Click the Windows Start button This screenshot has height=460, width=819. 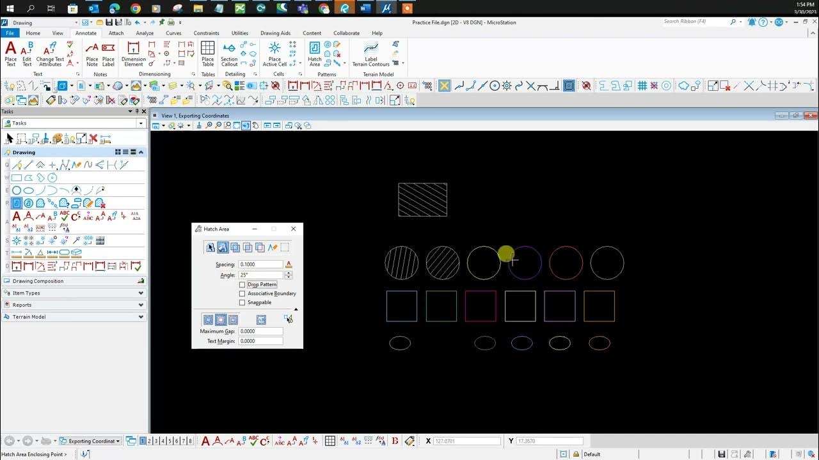point(10,8)
